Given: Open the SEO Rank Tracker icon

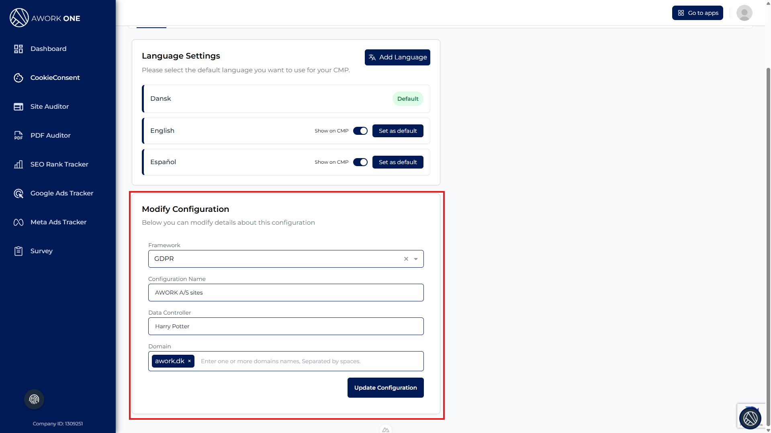Looking at the screenshot, I should click(x=18, y=165).
